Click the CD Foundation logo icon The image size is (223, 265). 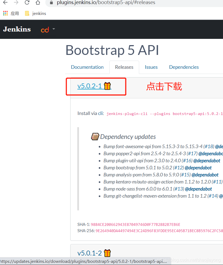45,30
